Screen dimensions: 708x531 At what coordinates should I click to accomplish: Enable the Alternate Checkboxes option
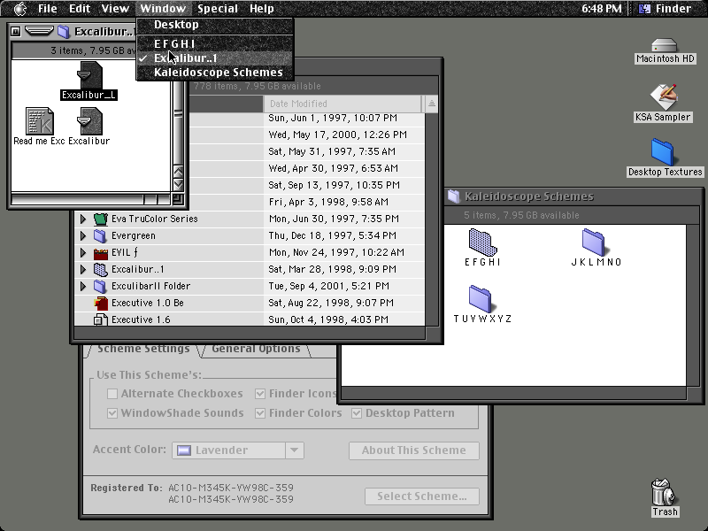pos(112,394)
